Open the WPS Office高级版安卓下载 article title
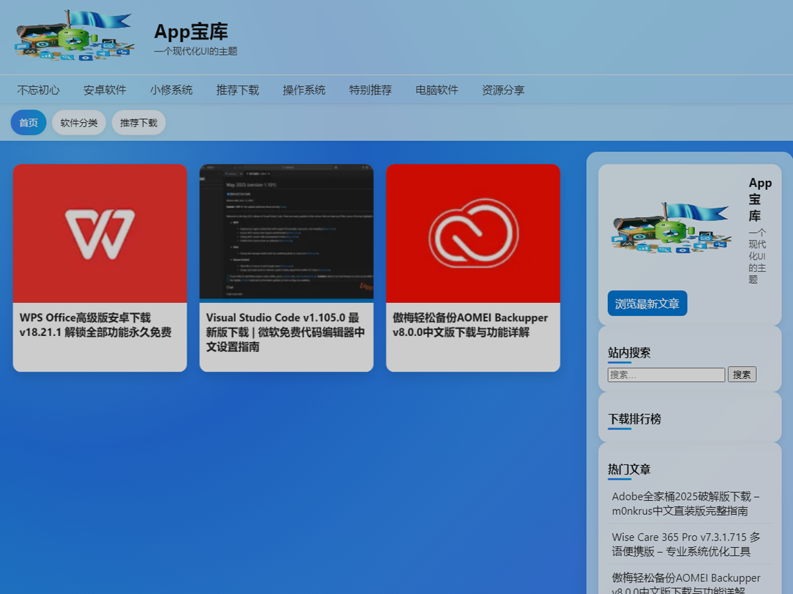 pyautogui.click(x=95, y=325)
